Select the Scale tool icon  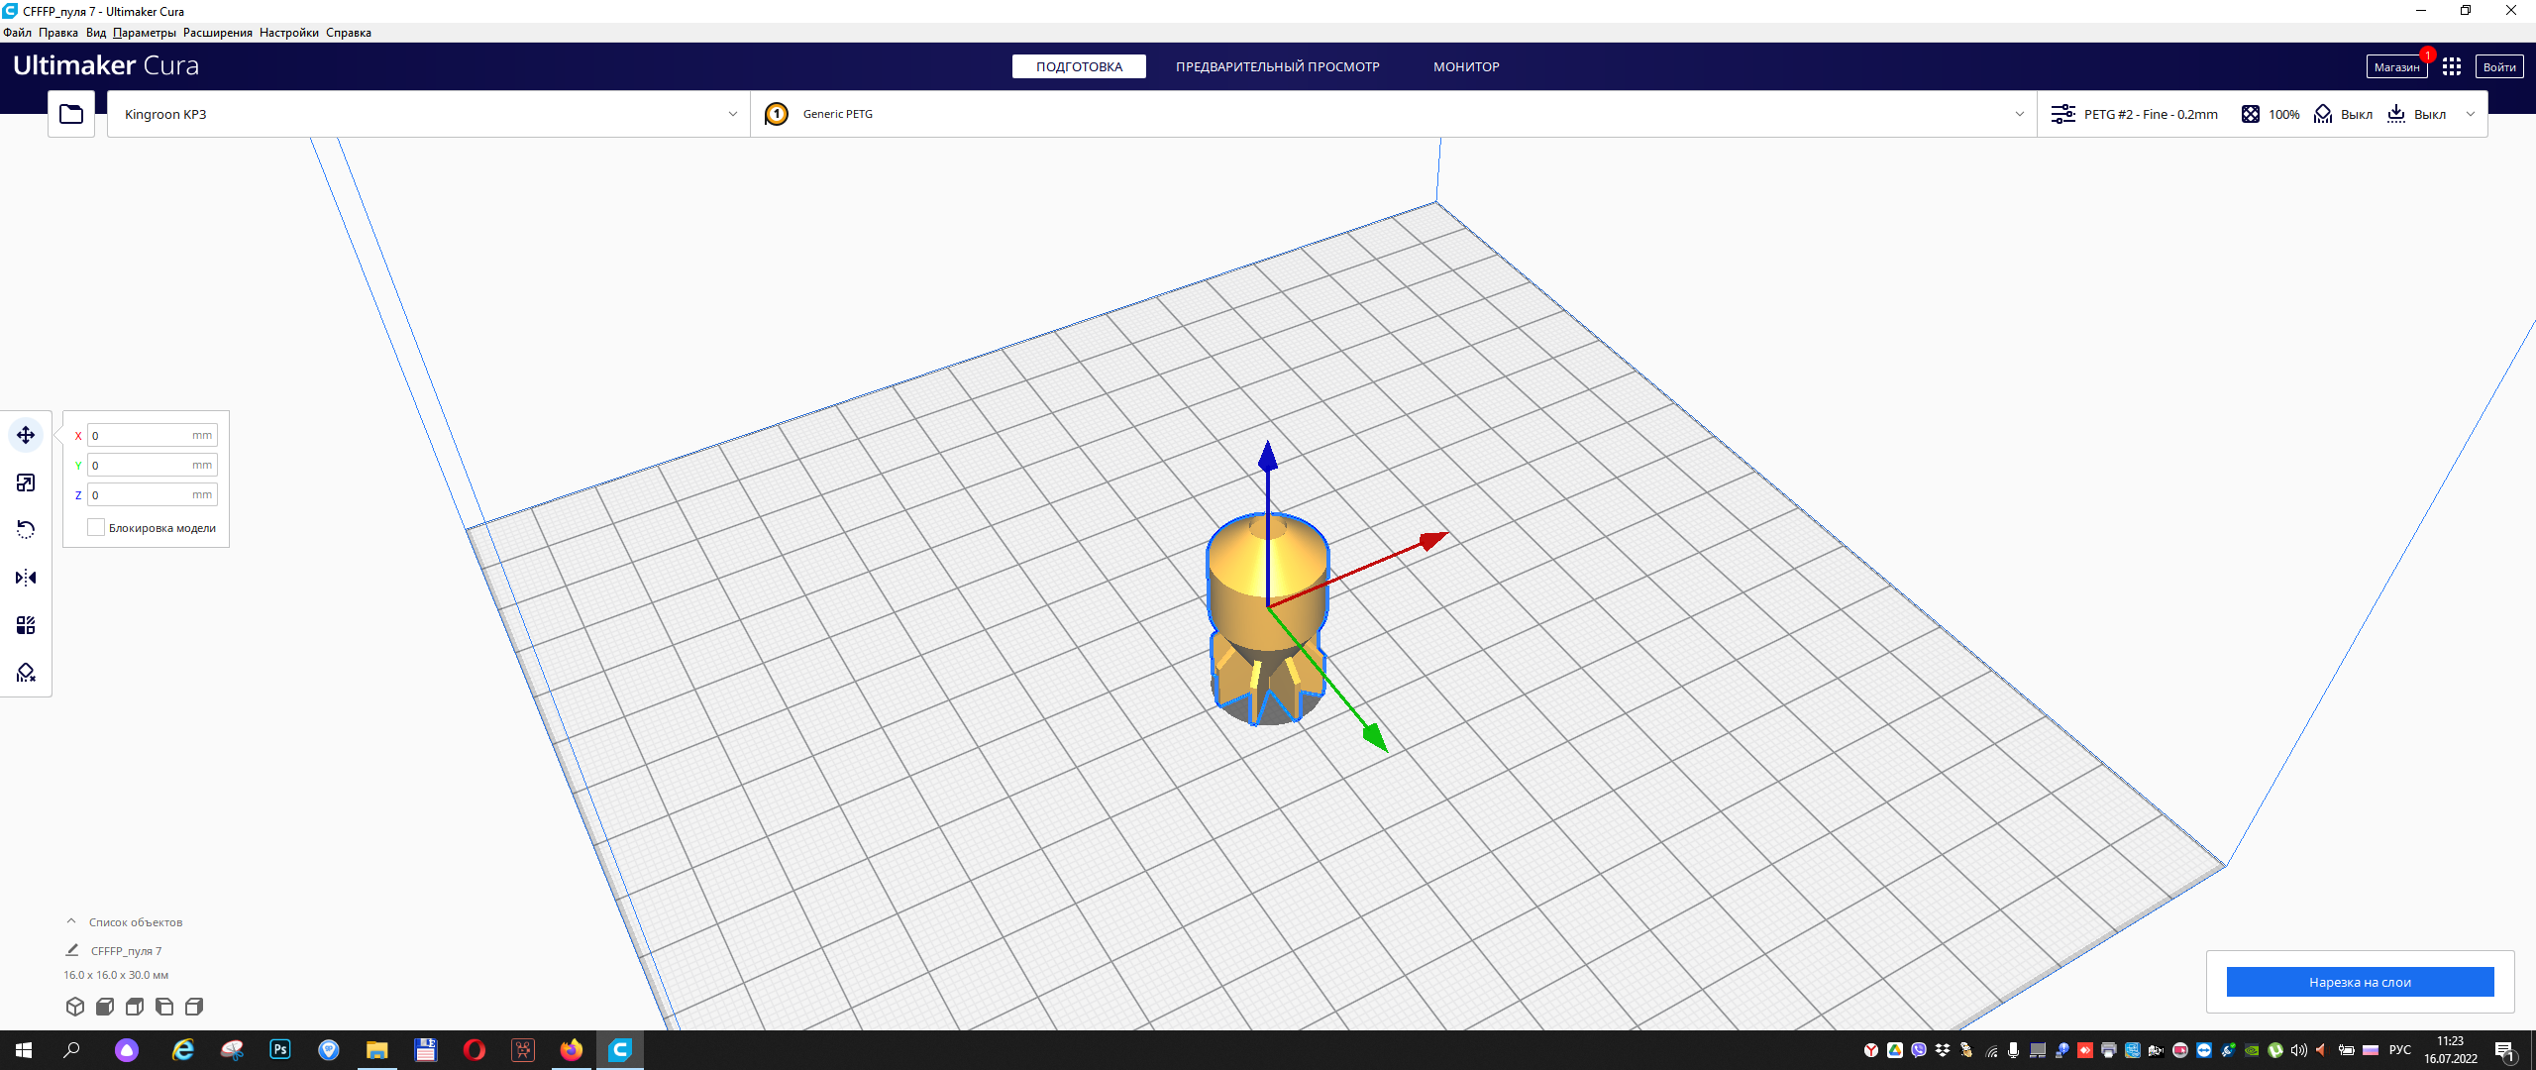coord(26,482)
